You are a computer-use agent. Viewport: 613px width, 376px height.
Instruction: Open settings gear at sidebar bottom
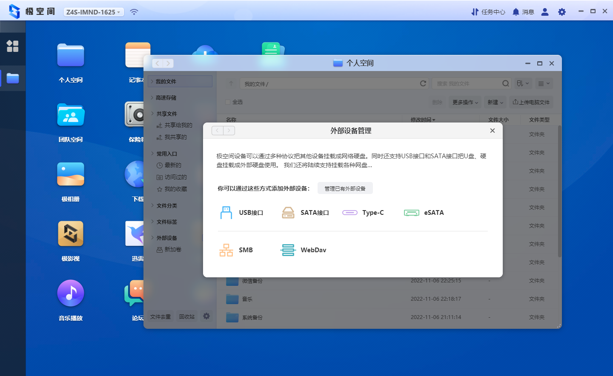point(206,316)
